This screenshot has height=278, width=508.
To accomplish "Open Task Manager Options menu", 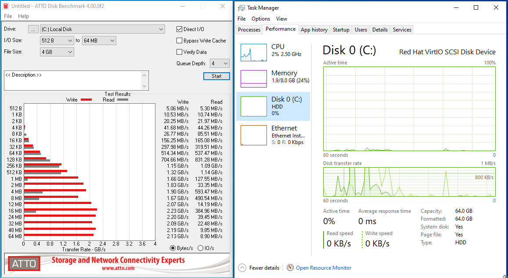I will point(260,19).
